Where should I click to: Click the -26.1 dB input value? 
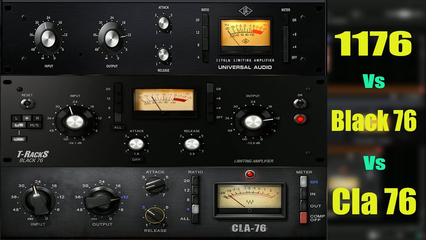point(75,144)
